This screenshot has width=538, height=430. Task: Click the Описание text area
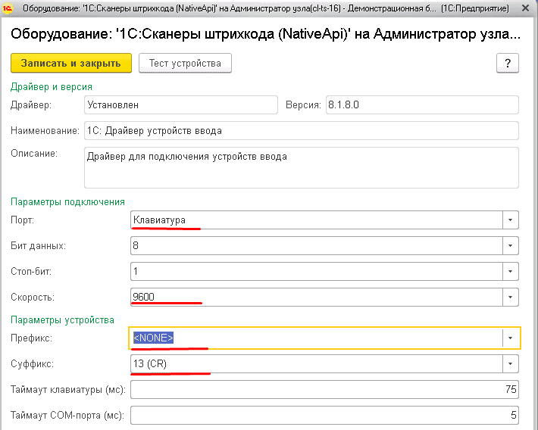302,167
